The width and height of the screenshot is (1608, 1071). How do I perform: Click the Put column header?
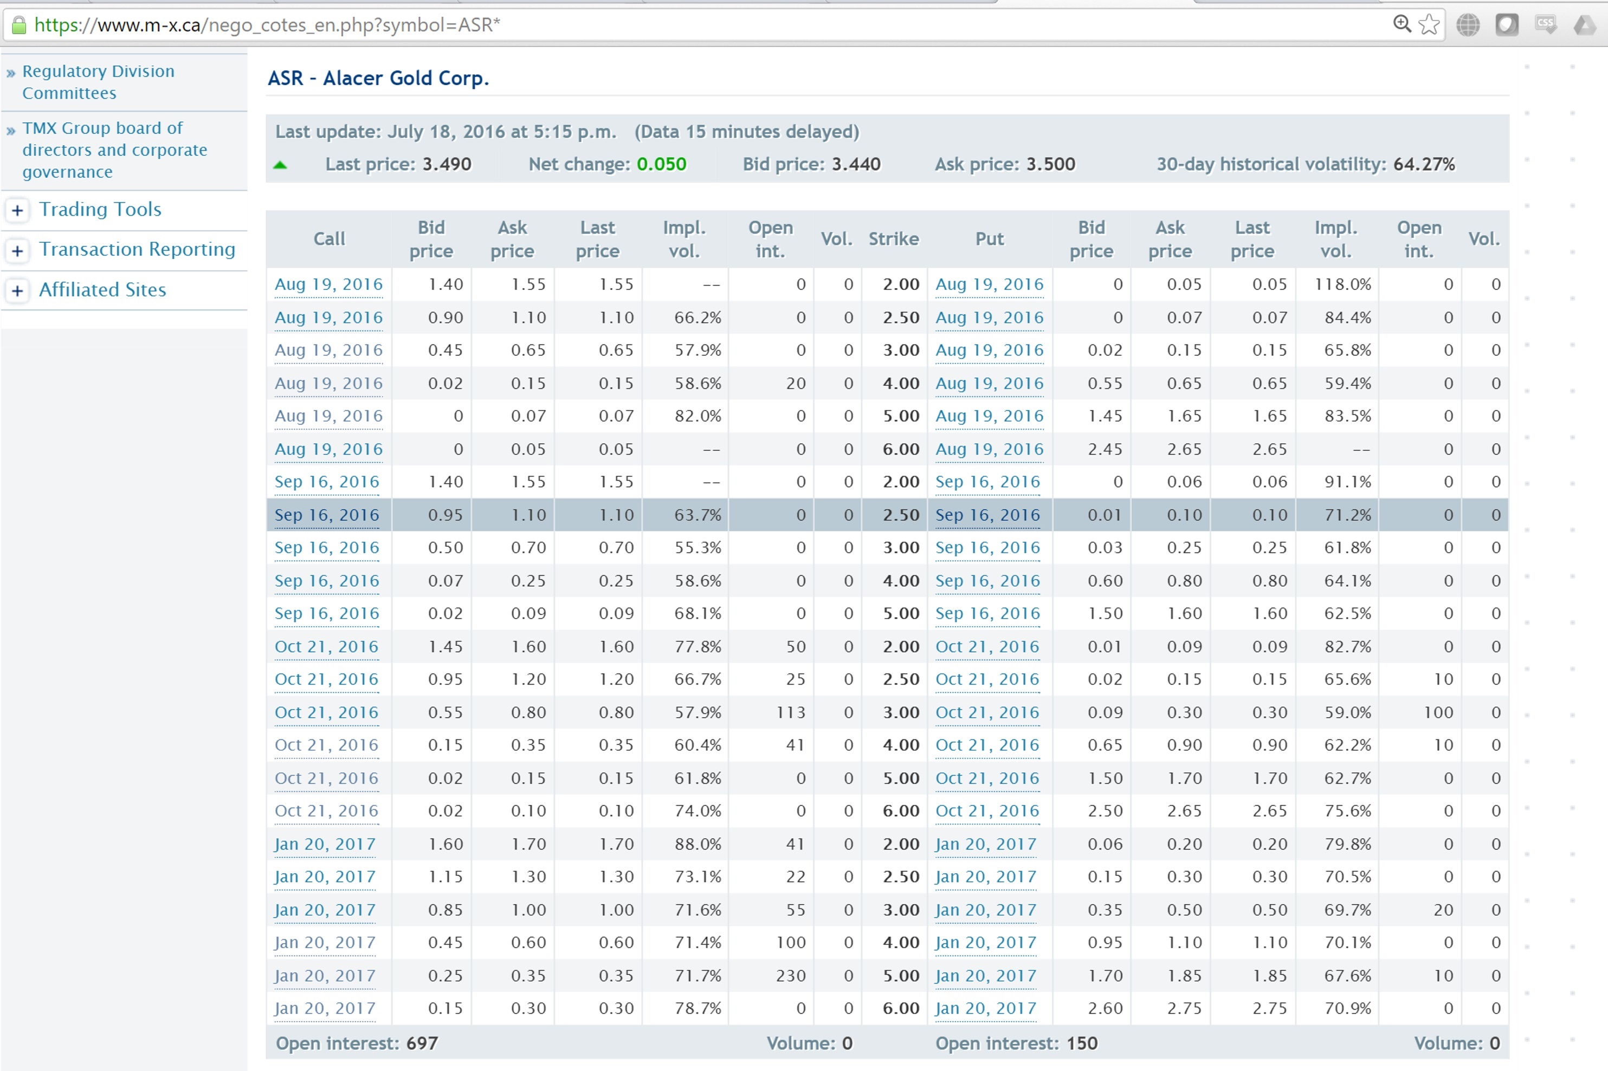tap(990, 239)
